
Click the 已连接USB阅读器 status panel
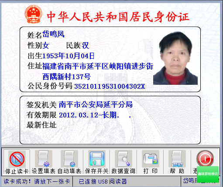pyautogui.click(x=127, y=181)
